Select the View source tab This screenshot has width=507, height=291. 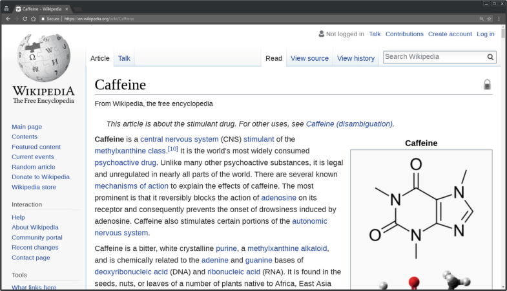309,58
